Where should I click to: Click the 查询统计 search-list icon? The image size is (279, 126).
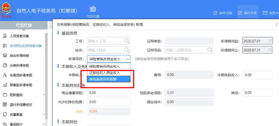click(5, 124)
